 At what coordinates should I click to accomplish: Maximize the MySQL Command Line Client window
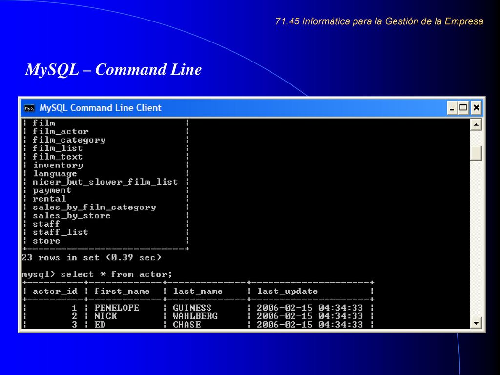point(463,108)
